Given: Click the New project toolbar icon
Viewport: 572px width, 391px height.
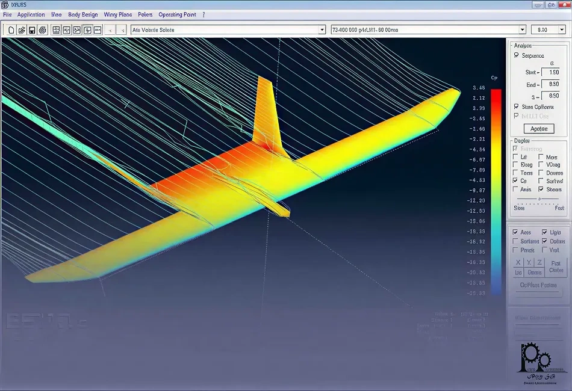Looking at the screenshot, I should [11, 29].
